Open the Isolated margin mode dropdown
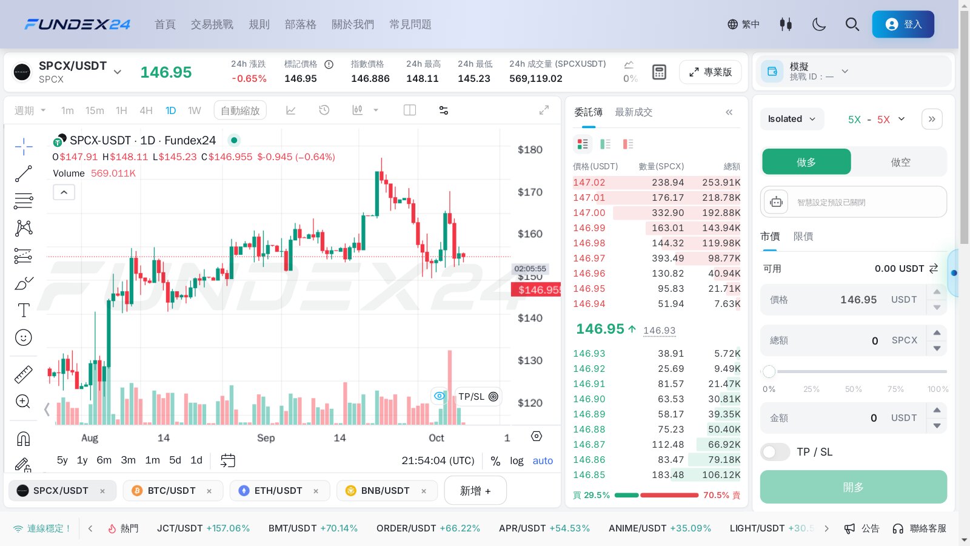 792,119
